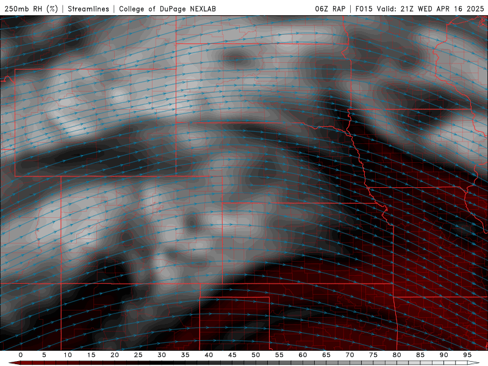Click the "WED APR 16 2025" date text
Image resolution: width=488 pixels, height=366 pixels.
(451, 9)
